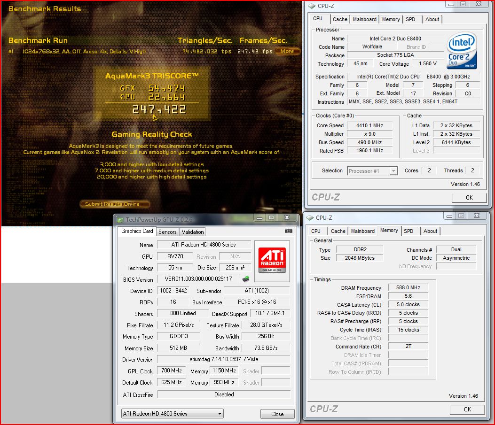Open the Cache tab in upper CPU-Z
495x425 pixels.
(x=340, y=19)
